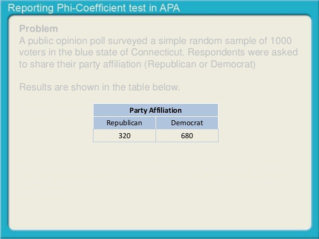319x239 pixels.
Task: Click the word 'Respondents' in the paragraph
Action: tap(216, 52)
